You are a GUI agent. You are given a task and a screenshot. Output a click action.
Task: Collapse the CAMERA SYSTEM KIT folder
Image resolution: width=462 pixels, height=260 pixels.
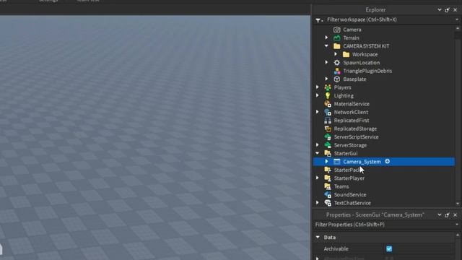point(326,45)
